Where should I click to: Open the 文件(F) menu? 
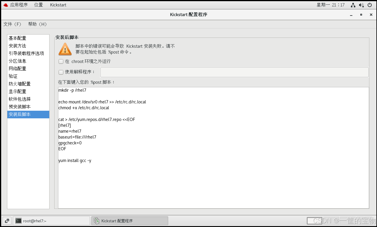(12, 24)
